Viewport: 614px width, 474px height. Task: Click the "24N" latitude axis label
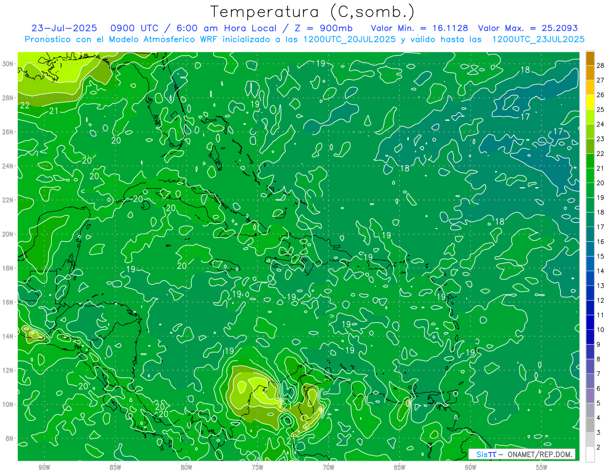coord(8,166)
